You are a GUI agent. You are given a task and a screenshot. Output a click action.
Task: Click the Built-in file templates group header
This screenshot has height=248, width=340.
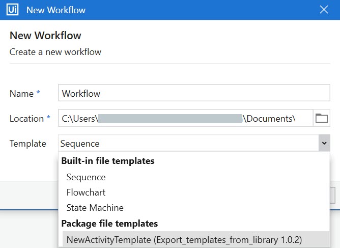108,161
